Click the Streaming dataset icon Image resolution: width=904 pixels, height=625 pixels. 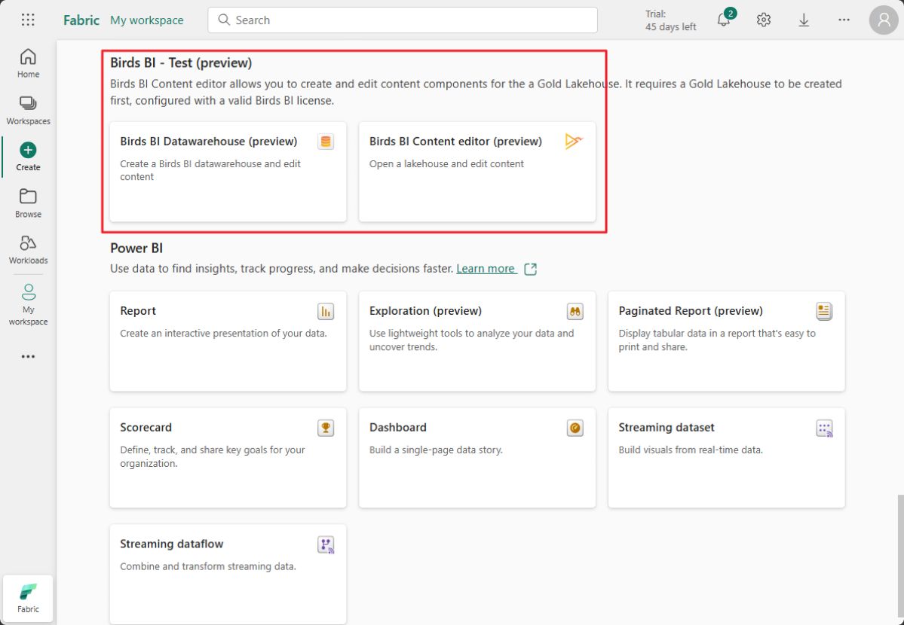(x=824, y=428)
